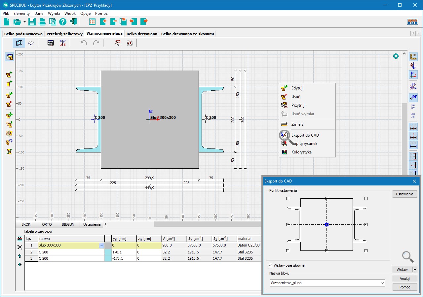The height and width of the screenshot is (297, 423).
Task: Open drawing settings gear icon
Action: [x=396, y=56]
